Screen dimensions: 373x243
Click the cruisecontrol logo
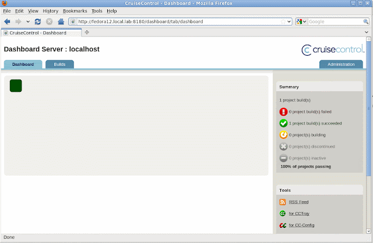pos(333,49)
